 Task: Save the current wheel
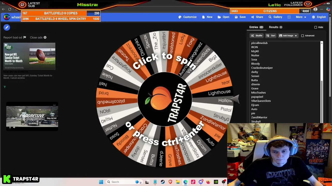click(x=240, y=17)
